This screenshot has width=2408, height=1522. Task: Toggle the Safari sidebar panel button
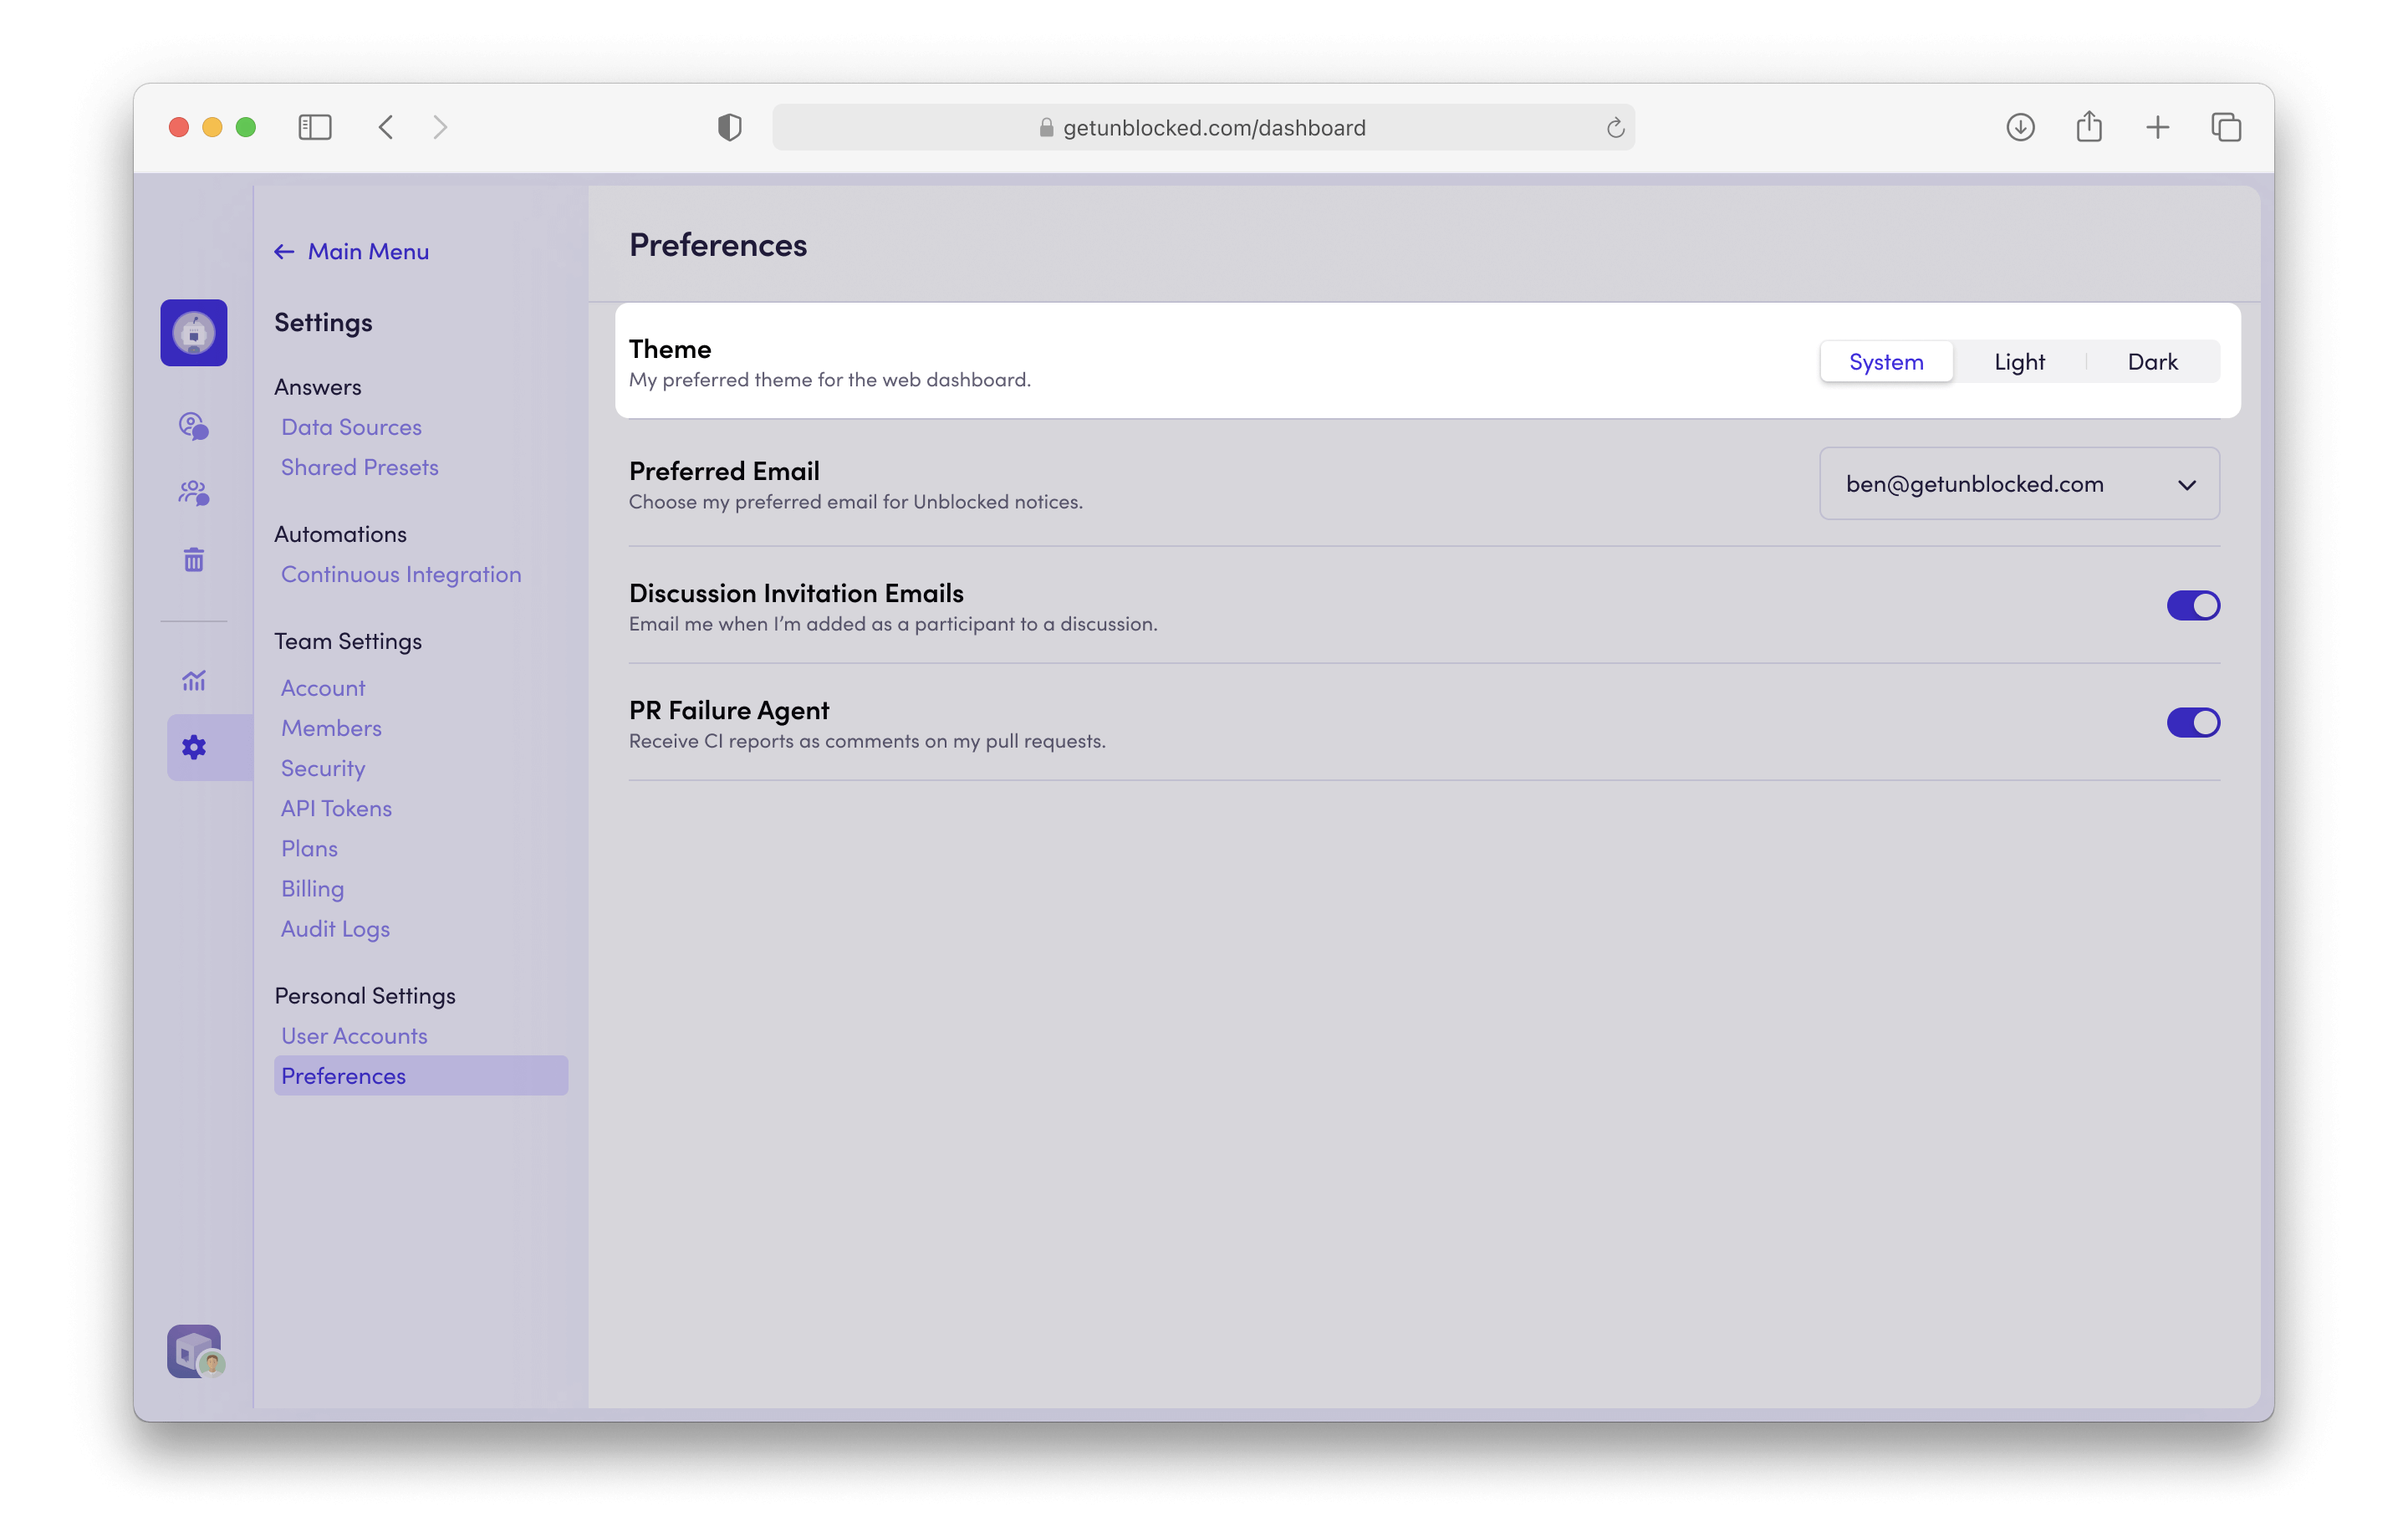(314, 127)
